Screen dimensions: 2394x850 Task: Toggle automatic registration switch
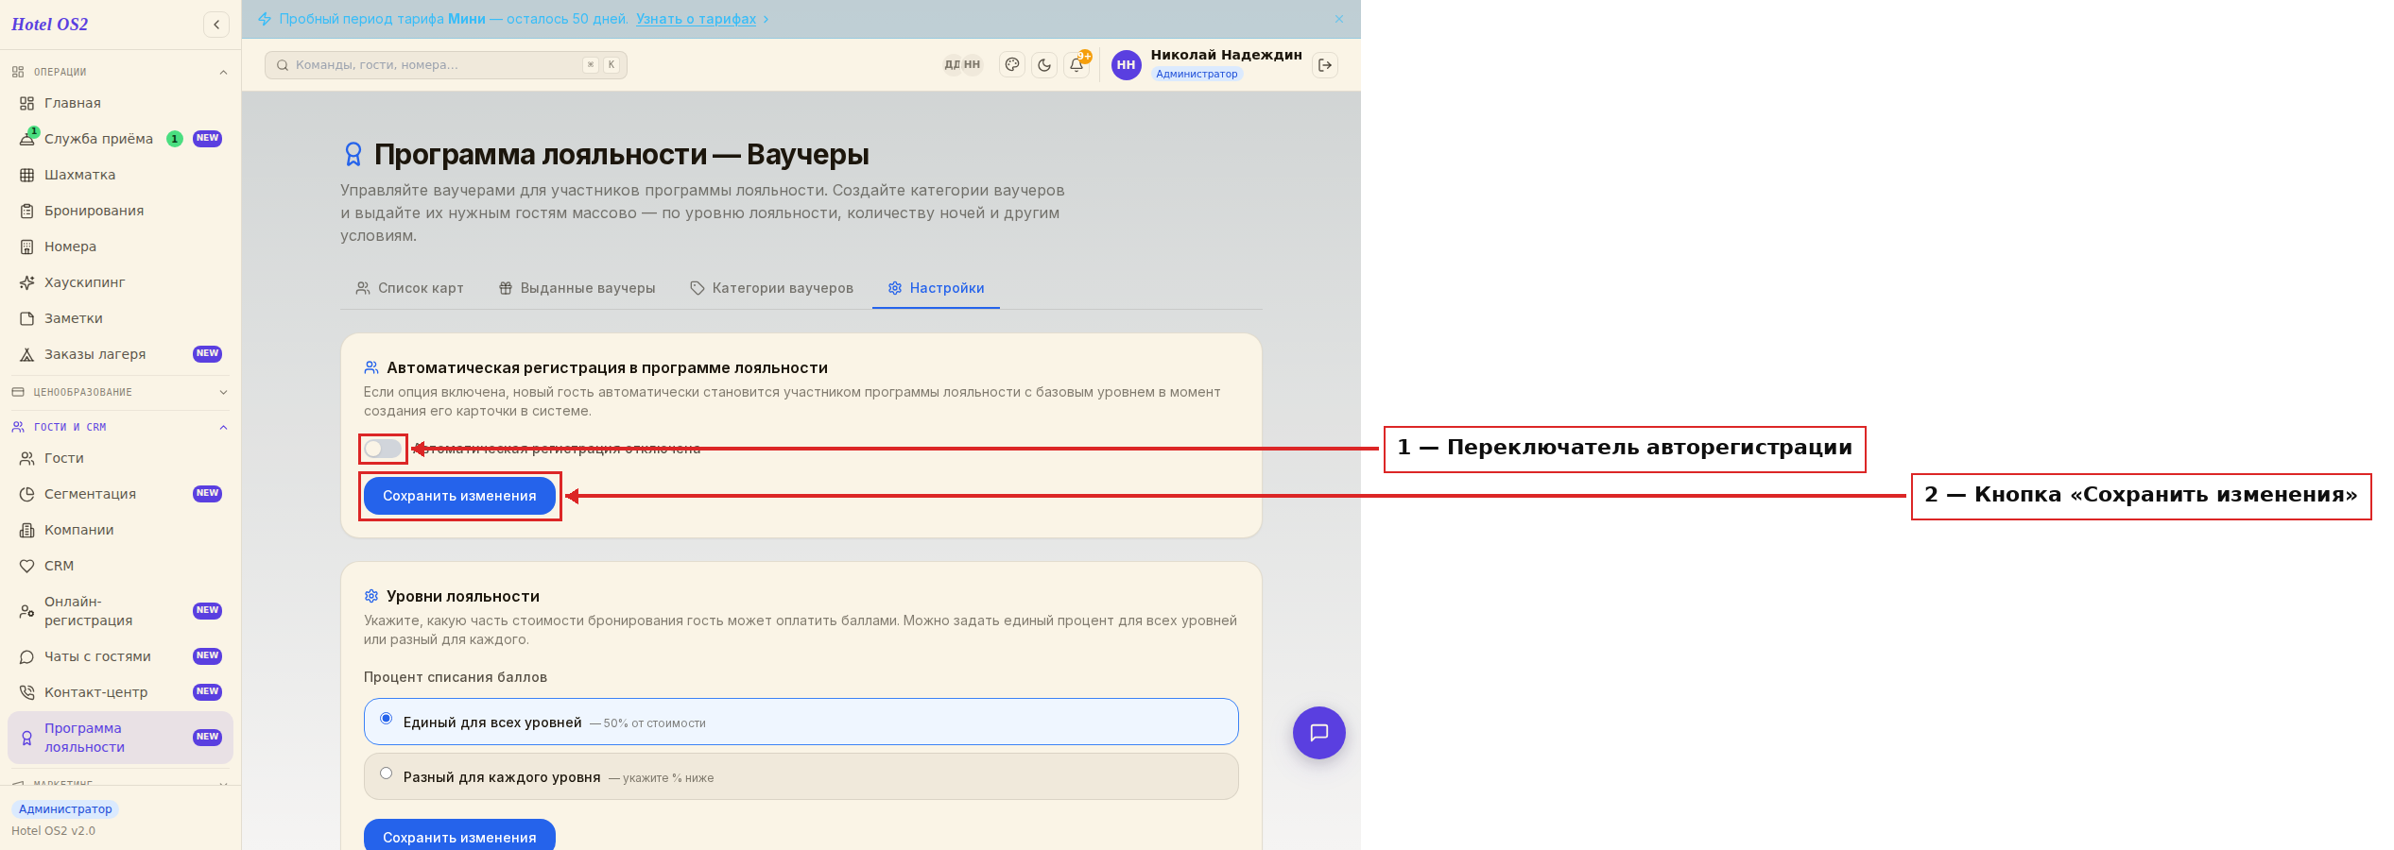(383, 449)
